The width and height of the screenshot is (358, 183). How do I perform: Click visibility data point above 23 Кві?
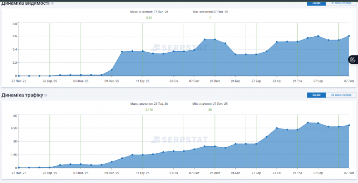(277, 42)
